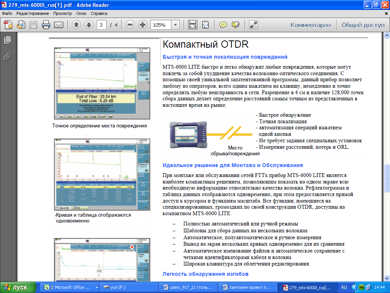
Task: Select the highlight text tool
Action: [235, 25]
